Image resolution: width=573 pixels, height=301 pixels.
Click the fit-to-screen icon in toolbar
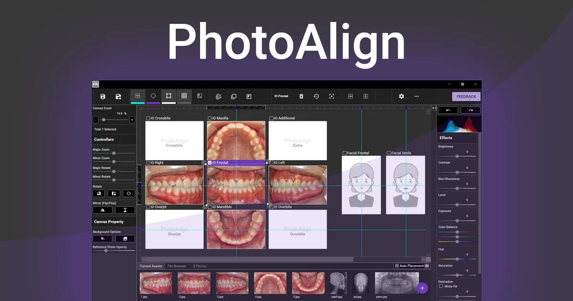pos(331,96)
